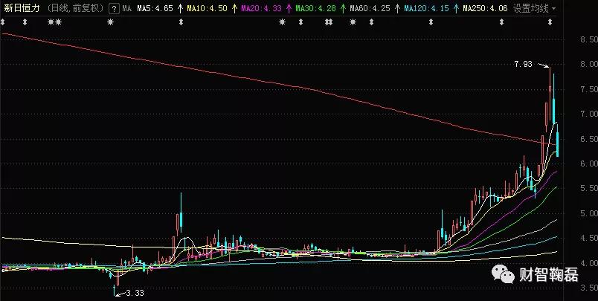Image resolution: width=598 pixels, height=301 pixels.
Task: Click the 8.00 price axis label
Action: point(588,65)
